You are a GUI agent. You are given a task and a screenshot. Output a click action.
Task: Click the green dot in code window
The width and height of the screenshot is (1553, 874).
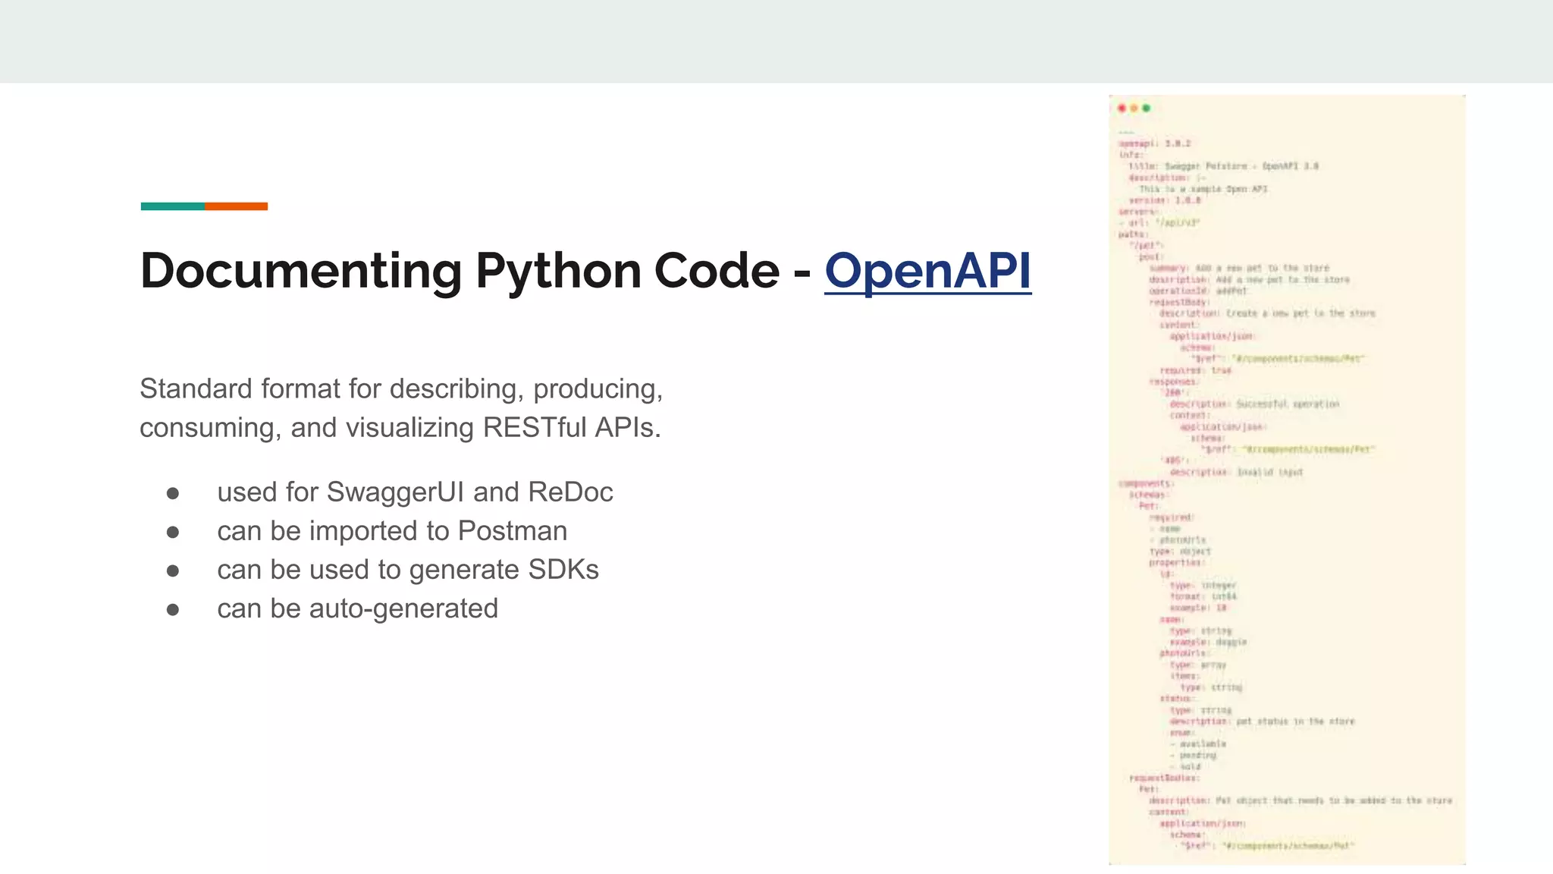(1147, 108)
